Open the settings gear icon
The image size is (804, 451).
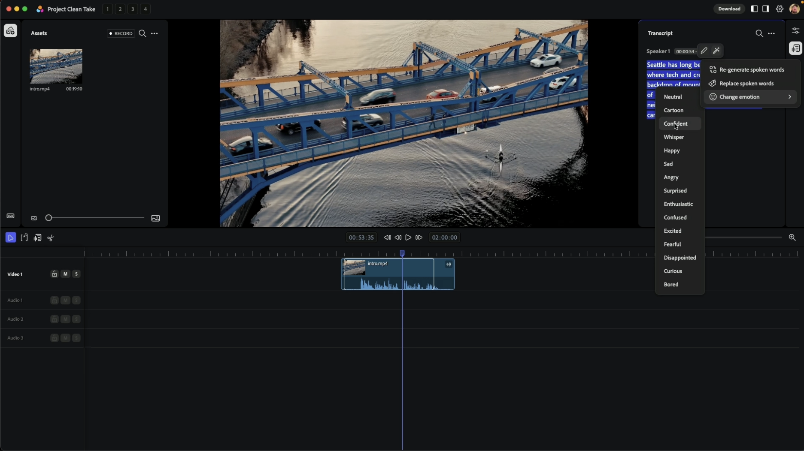(x=780, y=9)
